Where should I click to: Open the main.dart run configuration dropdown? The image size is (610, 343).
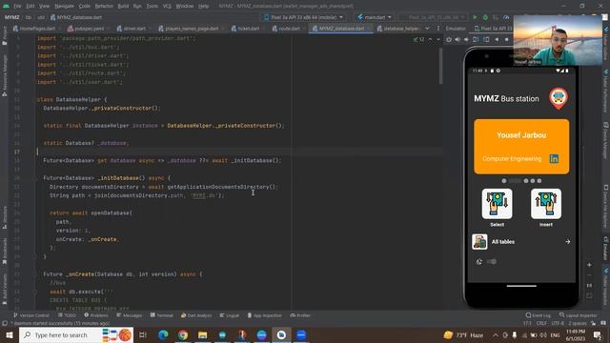pos(375,17)
